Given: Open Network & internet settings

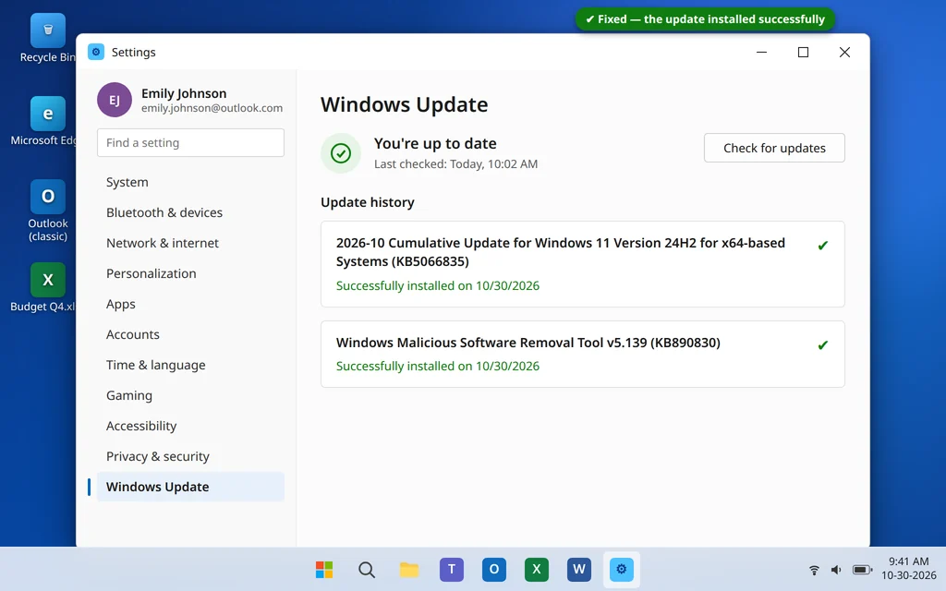Looking at the screenshot, I should point(190,243).
